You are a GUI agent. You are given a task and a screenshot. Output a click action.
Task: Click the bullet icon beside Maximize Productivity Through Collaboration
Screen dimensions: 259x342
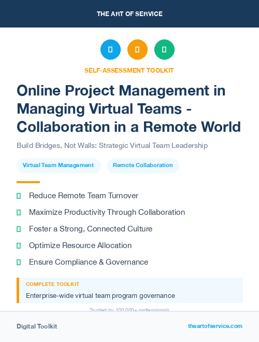tap(19, 212)
